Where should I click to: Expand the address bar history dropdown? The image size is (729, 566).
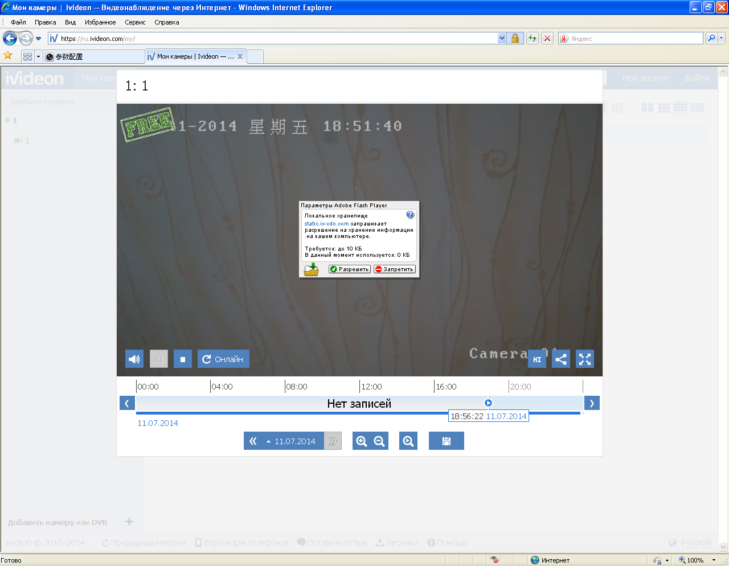502,38
